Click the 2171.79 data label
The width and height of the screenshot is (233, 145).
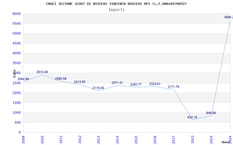coord(173,87)
